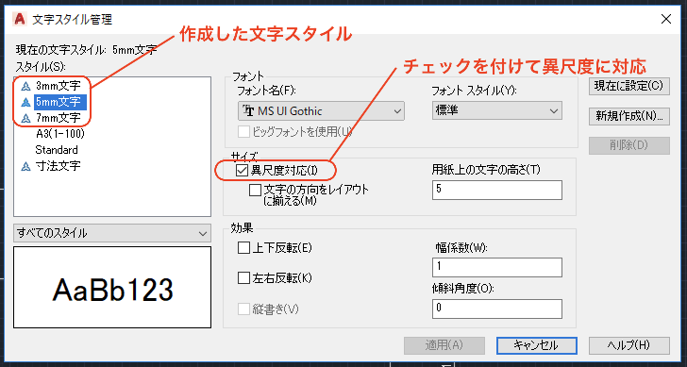Click the 用紙上の文字の高さ(T) input field
The height and width of the screenshot is (367, 687).
point(496,190)
